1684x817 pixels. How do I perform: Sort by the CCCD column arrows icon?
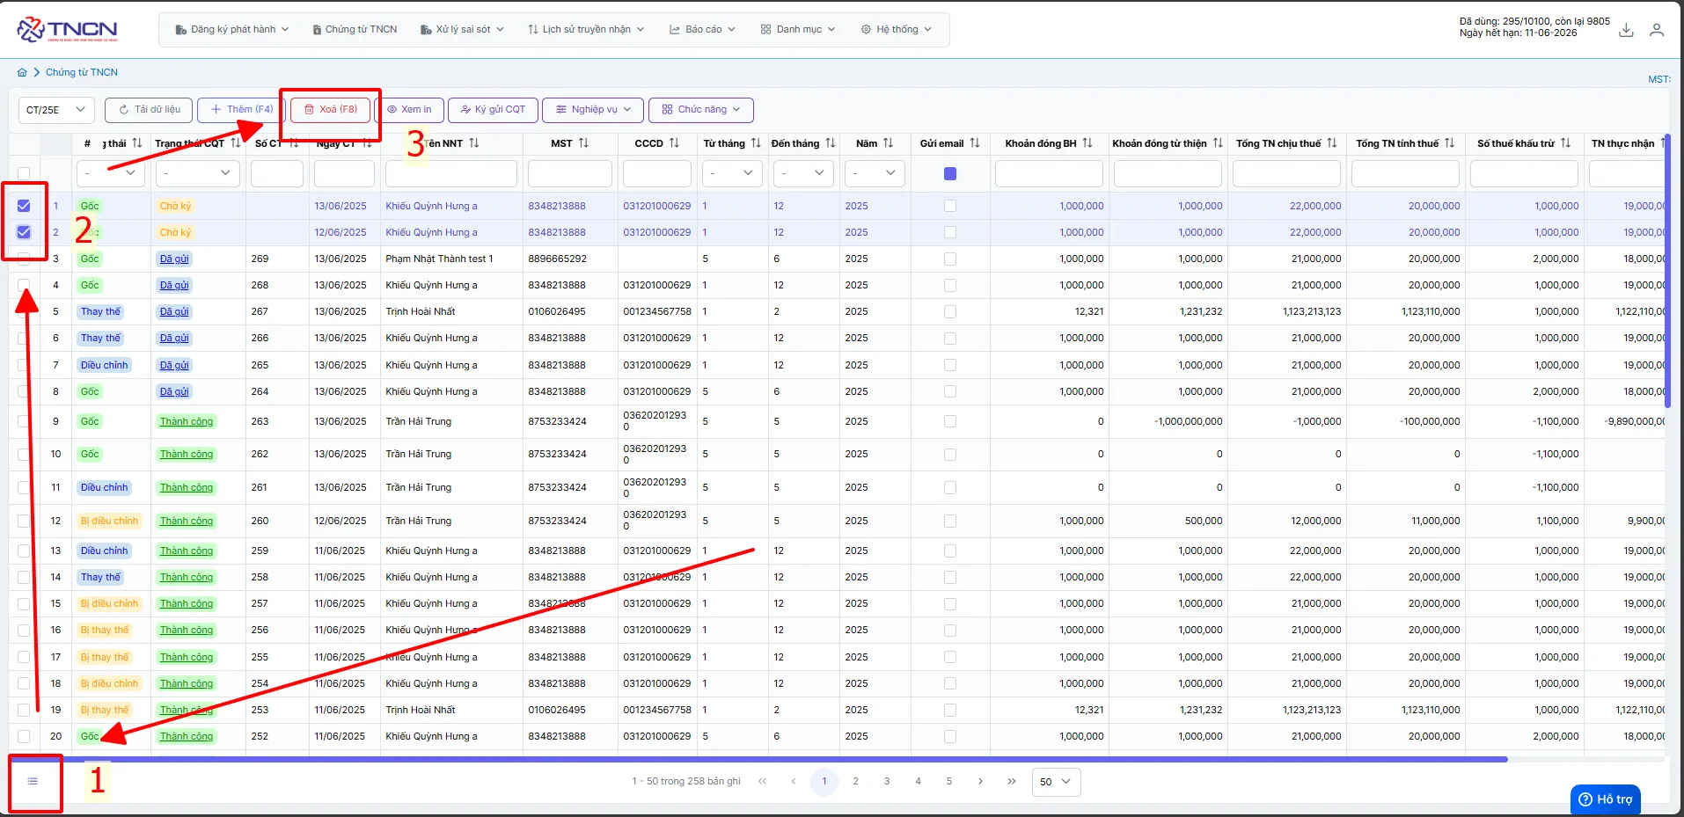coord(674,143)
